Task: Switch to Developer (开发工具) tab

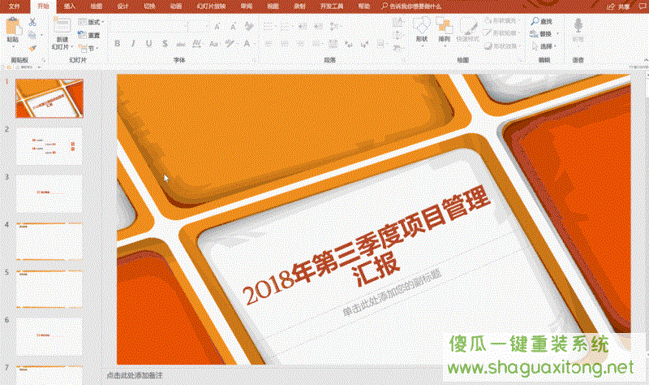Action: click(332, 6)
